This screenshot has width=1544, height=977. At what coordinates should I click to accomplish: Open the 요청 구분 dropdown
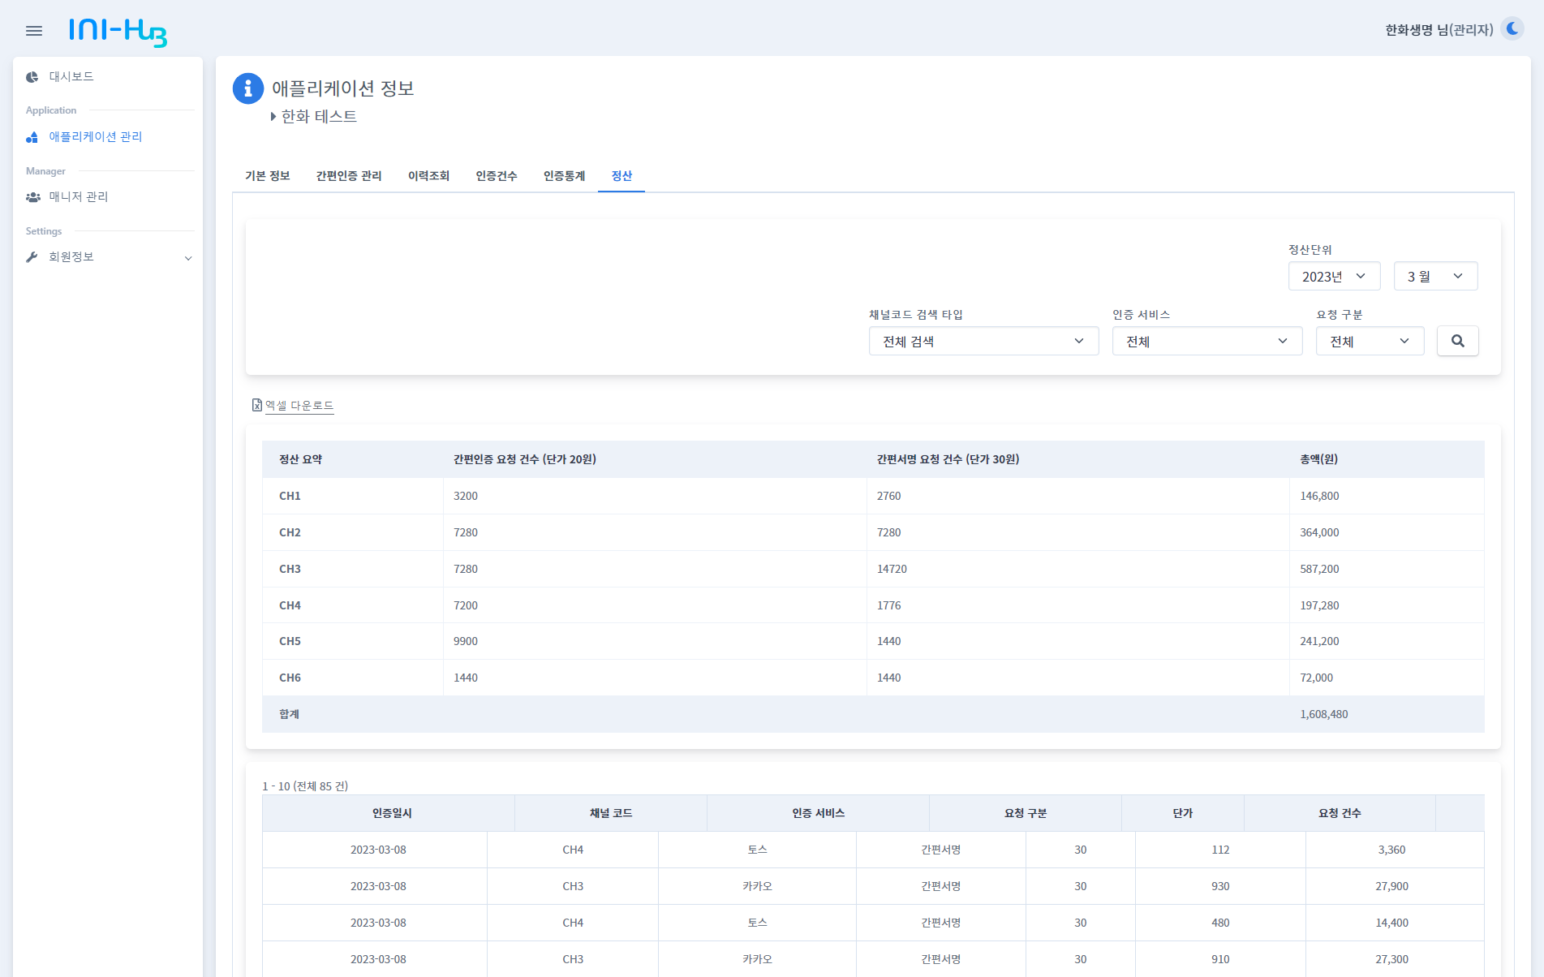pyautogui.click(x=1370, y=341)
